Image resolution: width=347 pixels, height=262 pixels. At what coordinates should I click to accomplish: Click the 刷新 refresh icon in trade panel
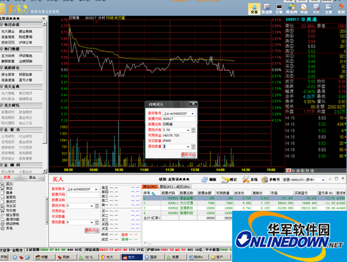click(x=209, y=180)
